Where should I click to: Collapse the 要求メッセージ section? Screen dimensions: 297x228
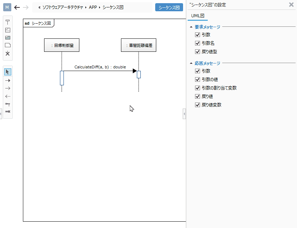(191, 27)
